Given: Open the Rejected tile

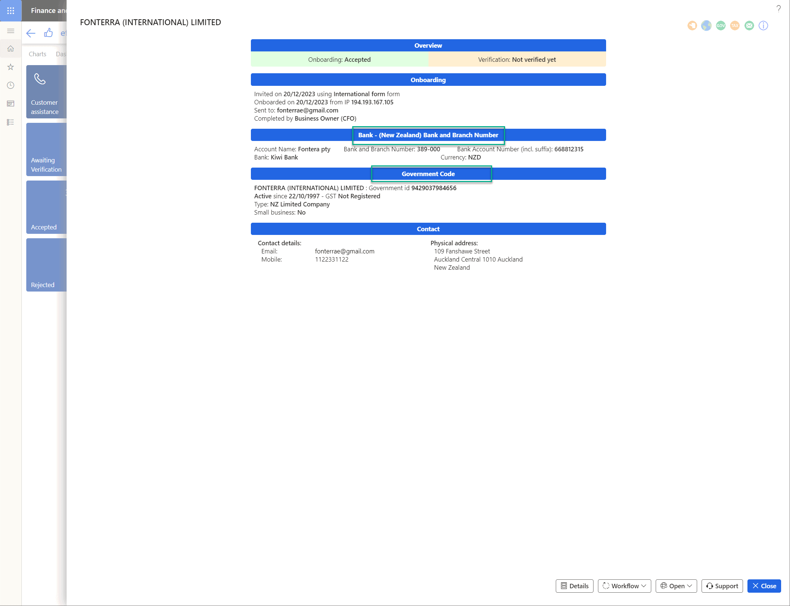Looking at the screenshot, I should click(46, 265).
